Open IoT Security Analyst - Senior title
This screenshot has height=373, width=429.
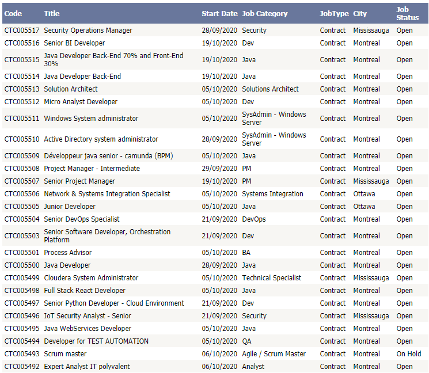pos(88,316)
